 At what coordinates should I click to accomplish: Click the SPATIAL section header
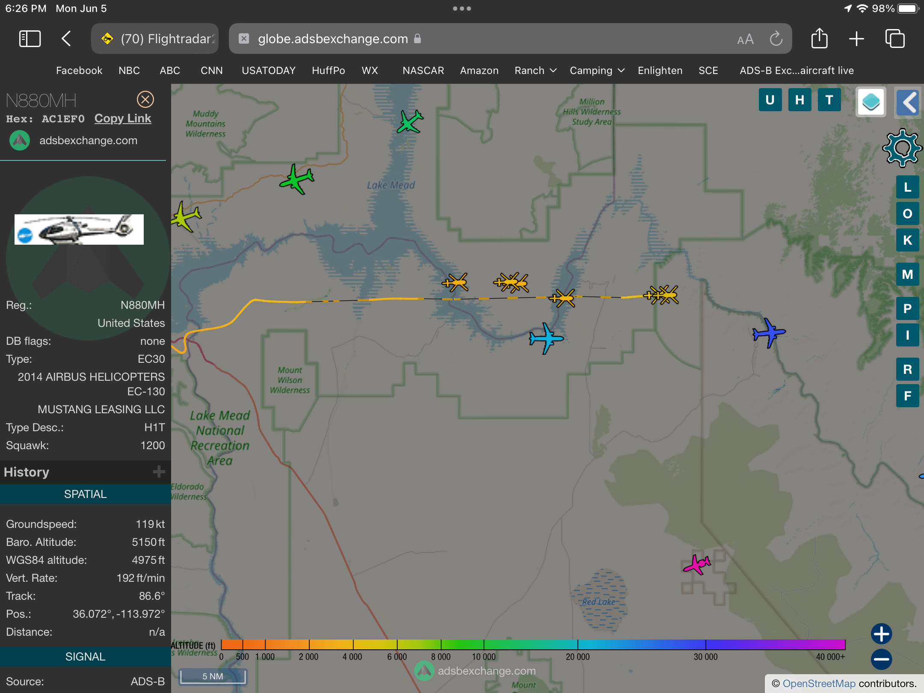pos(86,494)
